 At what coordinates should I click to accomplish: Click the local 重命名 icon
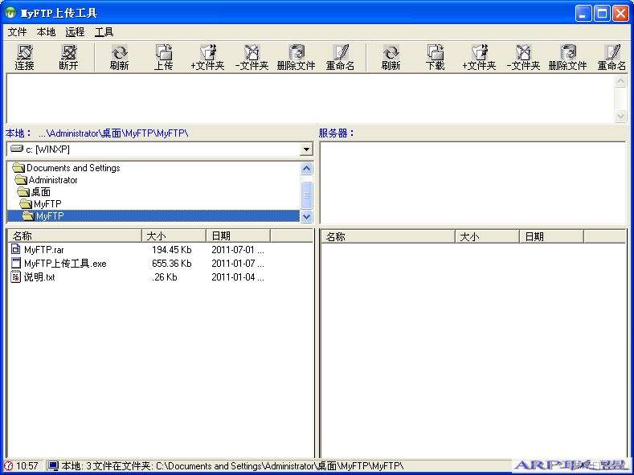click(x=341, y=57)
